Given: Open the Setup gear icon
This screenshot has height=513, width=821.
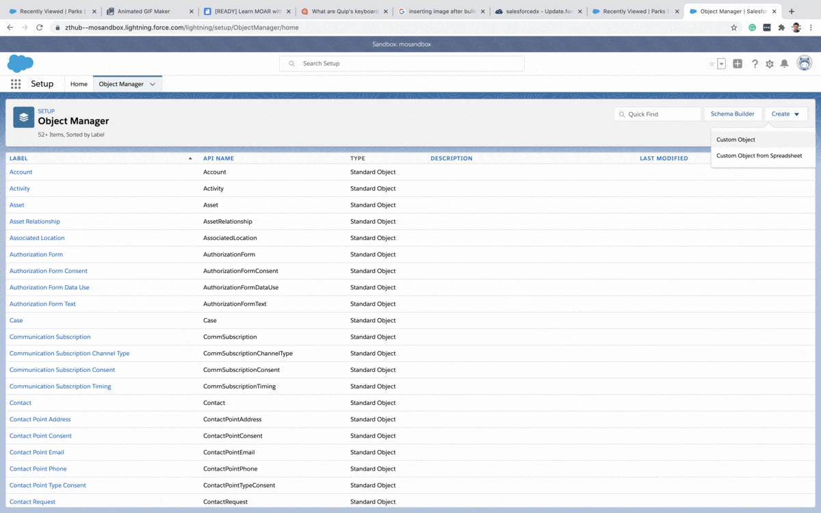Looking at the screenshot, I should [x=770, y=64].
